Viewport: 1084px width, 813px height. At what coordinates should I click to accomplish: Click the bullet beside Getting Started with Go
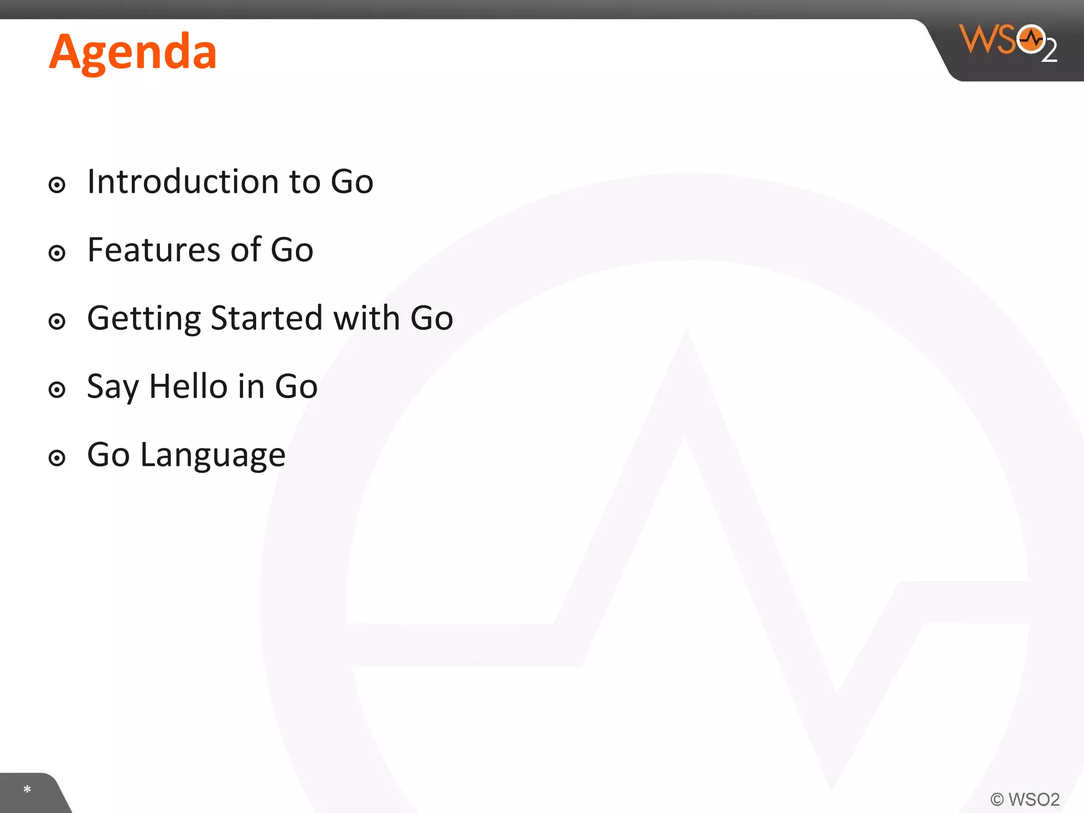tap(57, 321)
